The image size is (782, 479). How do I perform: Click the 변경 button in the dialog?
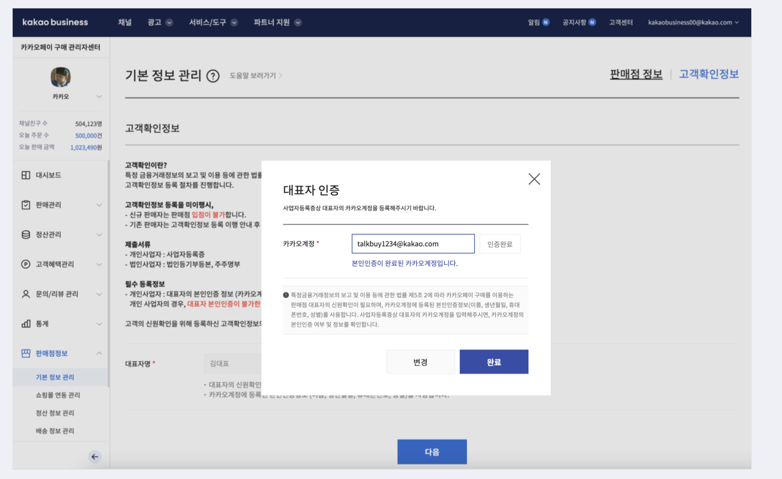coord(421,362)
